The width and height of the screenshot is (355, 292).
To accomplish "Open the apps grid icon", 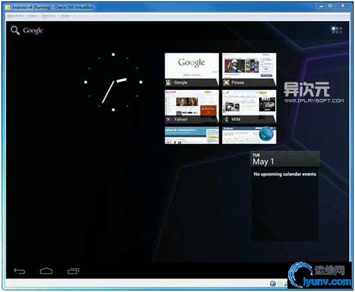I will tap(337, 30).
